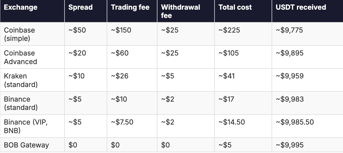Select the Binance (standard) row label

pyautogui.click(x=21, y=103)
